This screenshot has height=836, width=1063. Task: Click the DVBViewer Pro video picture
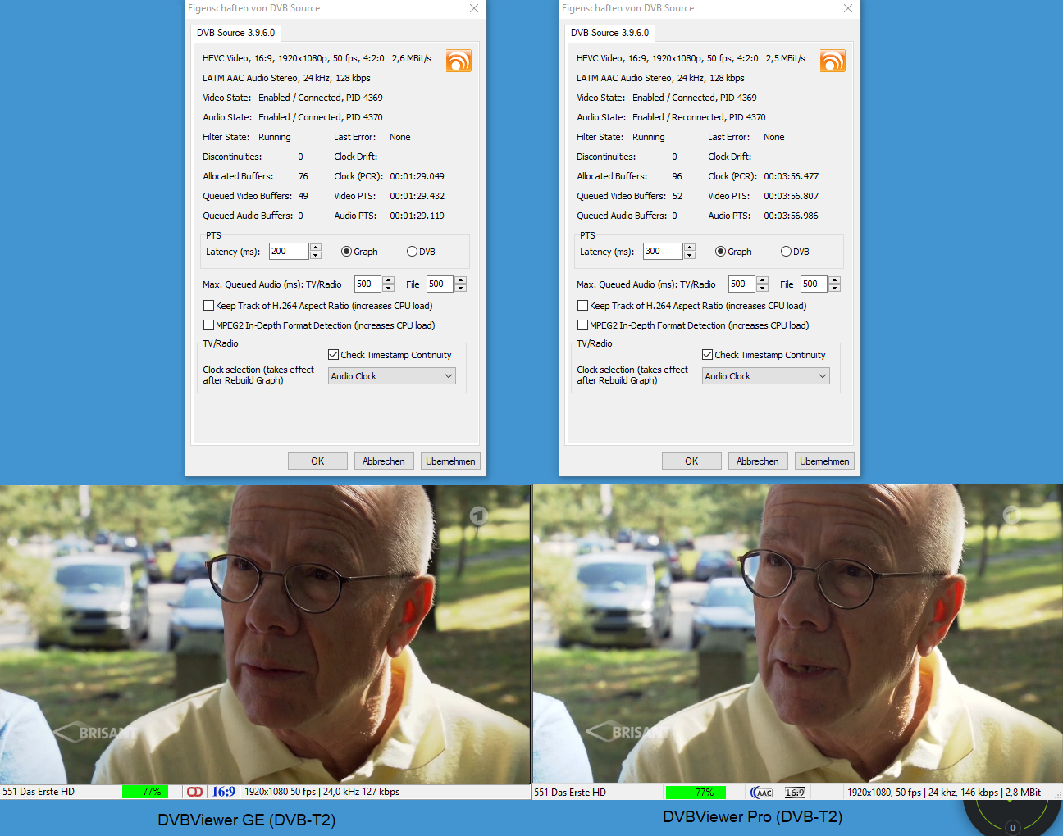pos(798,634)
